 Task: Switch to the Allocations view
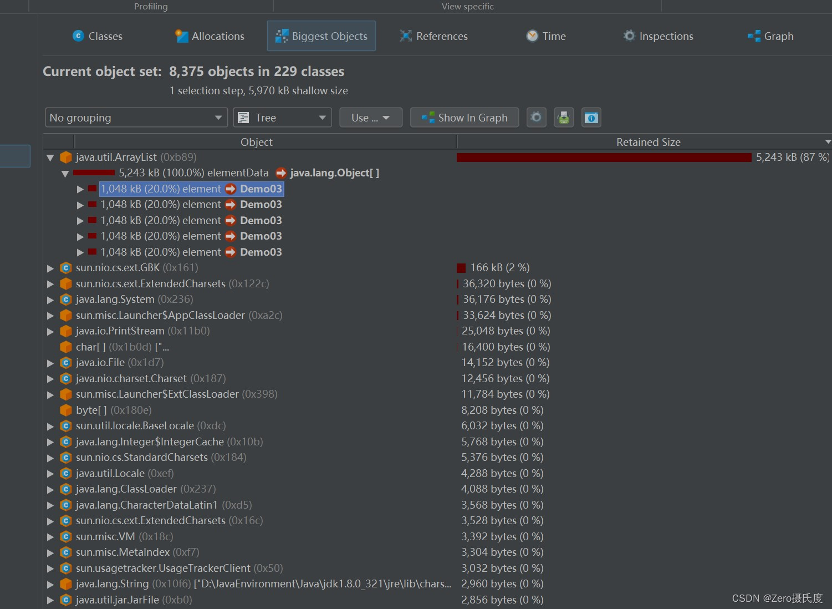210,36
